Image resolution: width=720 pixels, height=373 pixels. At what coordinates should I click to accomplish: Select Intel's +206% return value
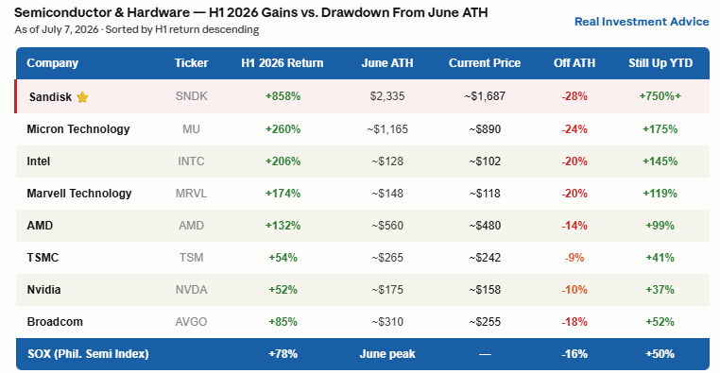(x=283, y=161)
